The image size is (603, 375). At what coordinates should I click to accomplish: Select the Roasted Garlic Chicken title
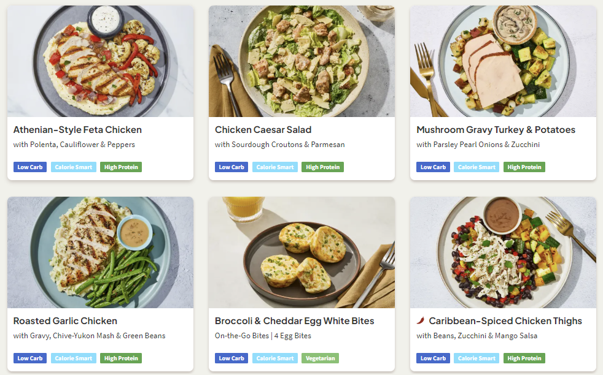pos(65,321)
